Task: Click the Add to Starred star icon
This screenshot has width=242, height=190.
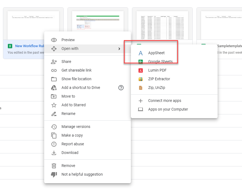Action: tap(54, 105)
